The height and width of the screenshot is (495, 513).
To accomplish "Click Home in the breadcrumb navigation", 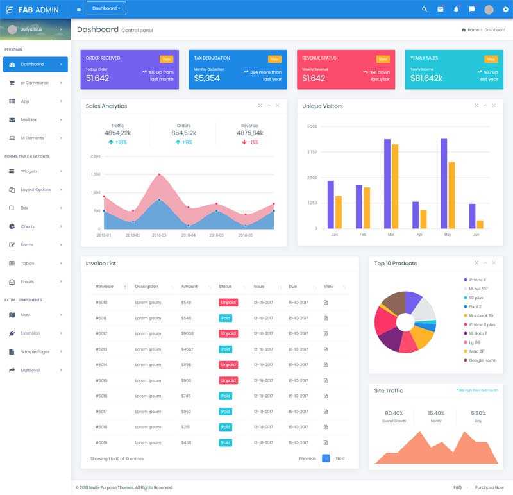I will coord(473,29).
